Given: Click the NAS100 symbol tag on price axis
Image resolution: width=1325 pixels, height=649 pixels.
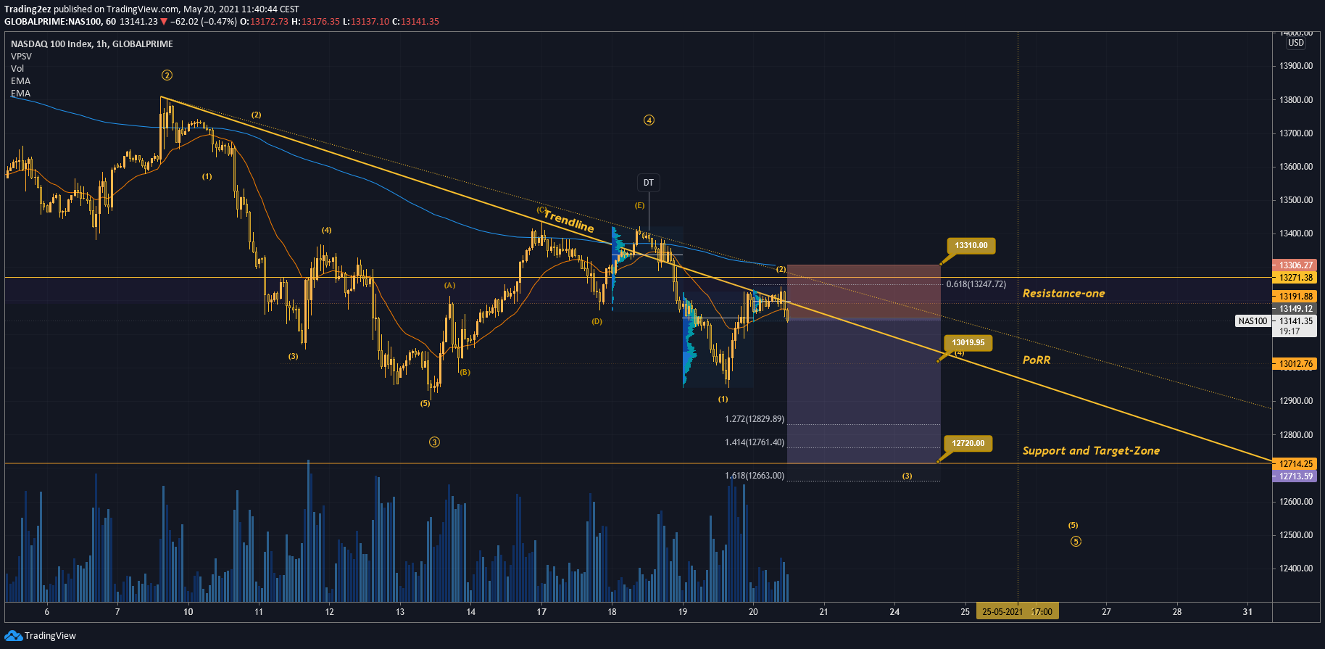Looking at the screenshot, I should click(1253, 321).
